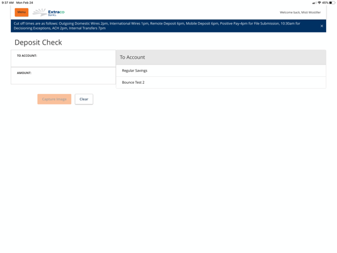
Task: Click the battery status icon
Action: click(332, 2)
